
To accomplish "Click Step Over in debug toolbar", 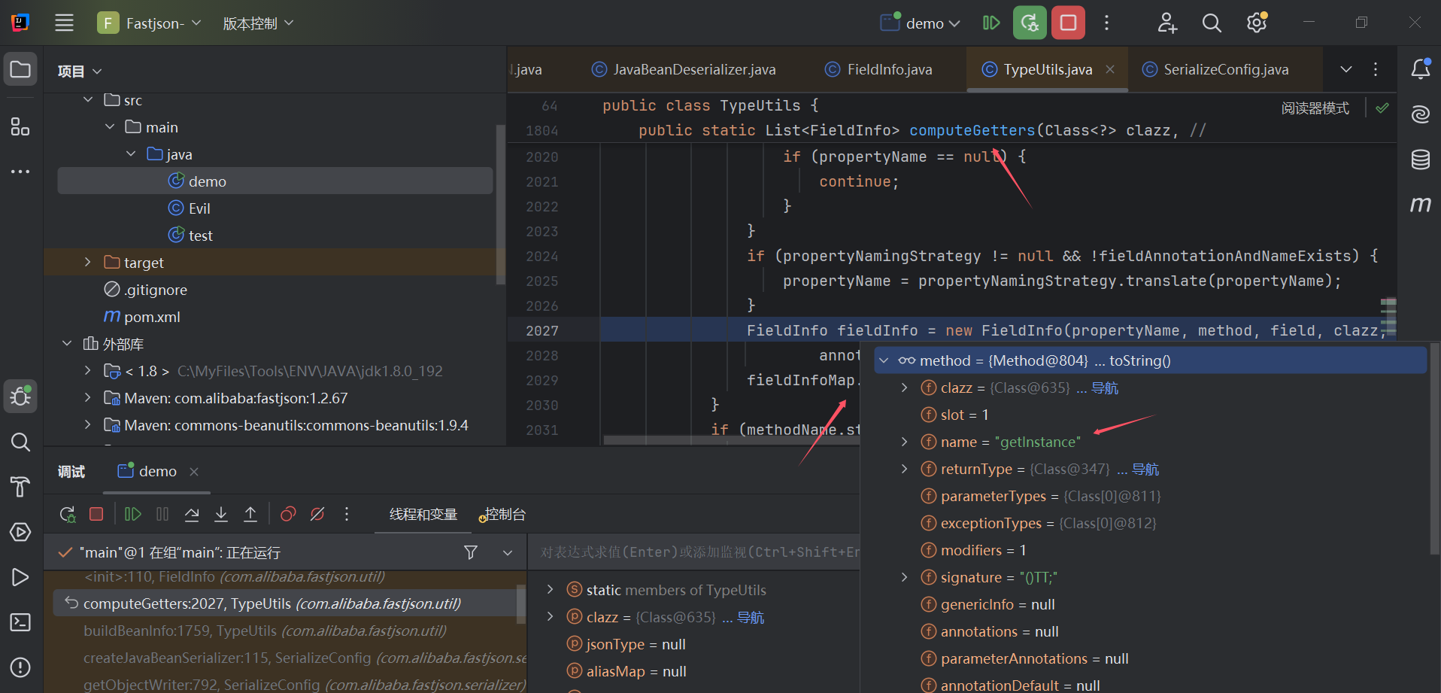I will point(192,515).
